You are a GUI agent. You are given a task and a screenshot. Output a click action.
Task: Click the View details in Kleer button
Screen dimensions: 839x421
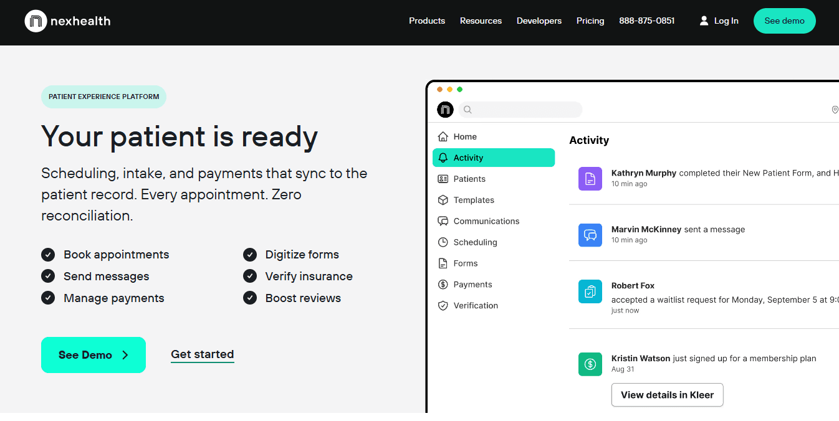pyautogui.click(x=667, y=395)
